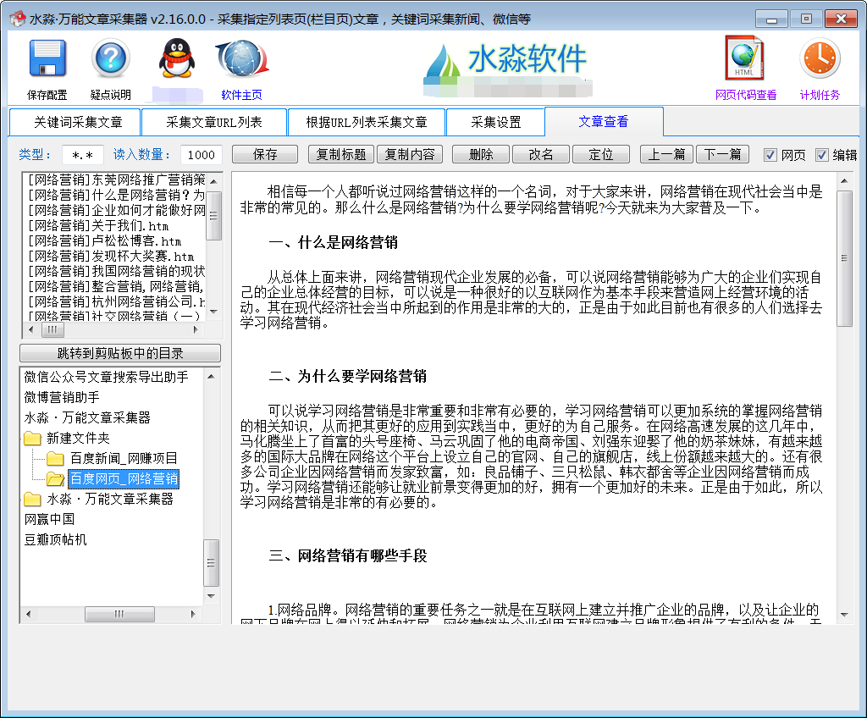Select file [网络营销]卢松松博客.htm

pos(104,241)
